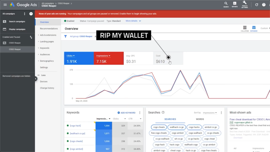Image resolution: width=270 pixels, height=152 pixels.
Task: Open the hamburger main menu
Action: coord(5,5)
